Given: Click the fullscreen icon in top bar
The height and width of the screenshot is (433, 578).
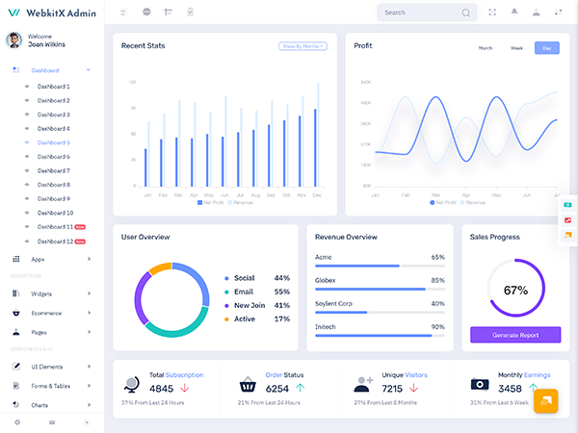Looking at the screenshot, I should coord(492,13).
